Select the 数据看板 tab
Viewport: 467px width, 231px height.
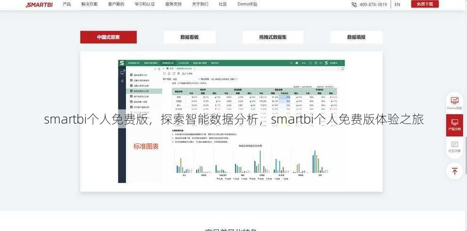coord(190,37)
